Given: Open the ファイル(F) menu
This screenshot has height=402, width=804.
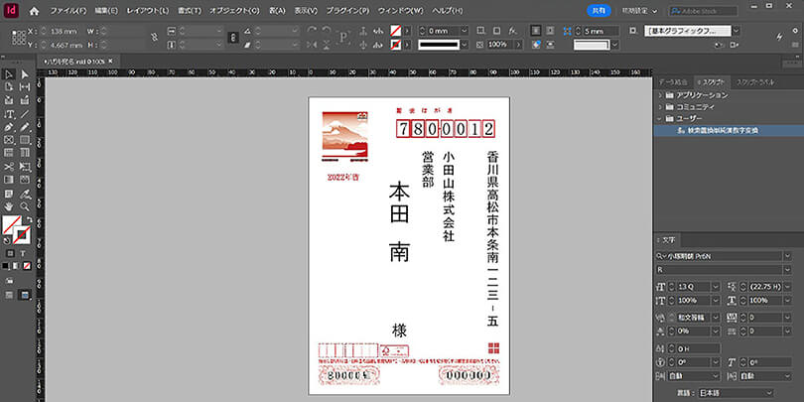Looking at the screenshot, I should pyautogui.click(x=67, y=10).
